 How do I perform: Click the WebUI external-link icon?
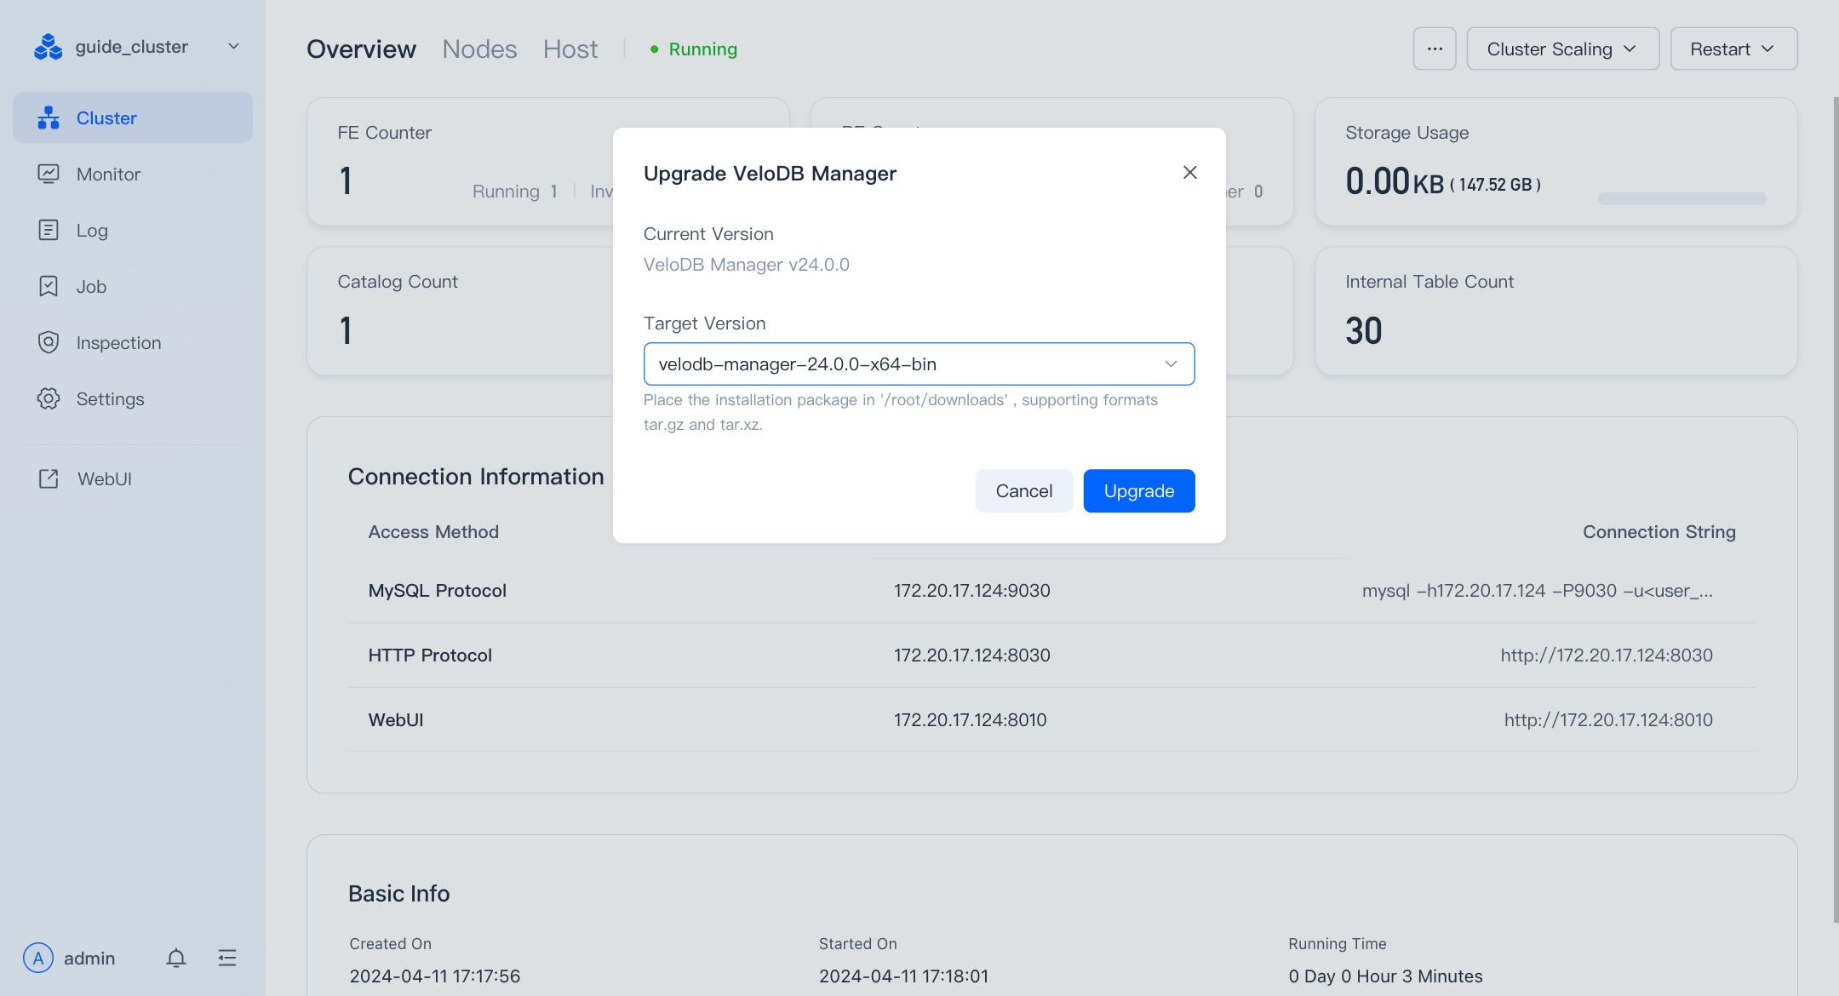[x=49, y=478]
